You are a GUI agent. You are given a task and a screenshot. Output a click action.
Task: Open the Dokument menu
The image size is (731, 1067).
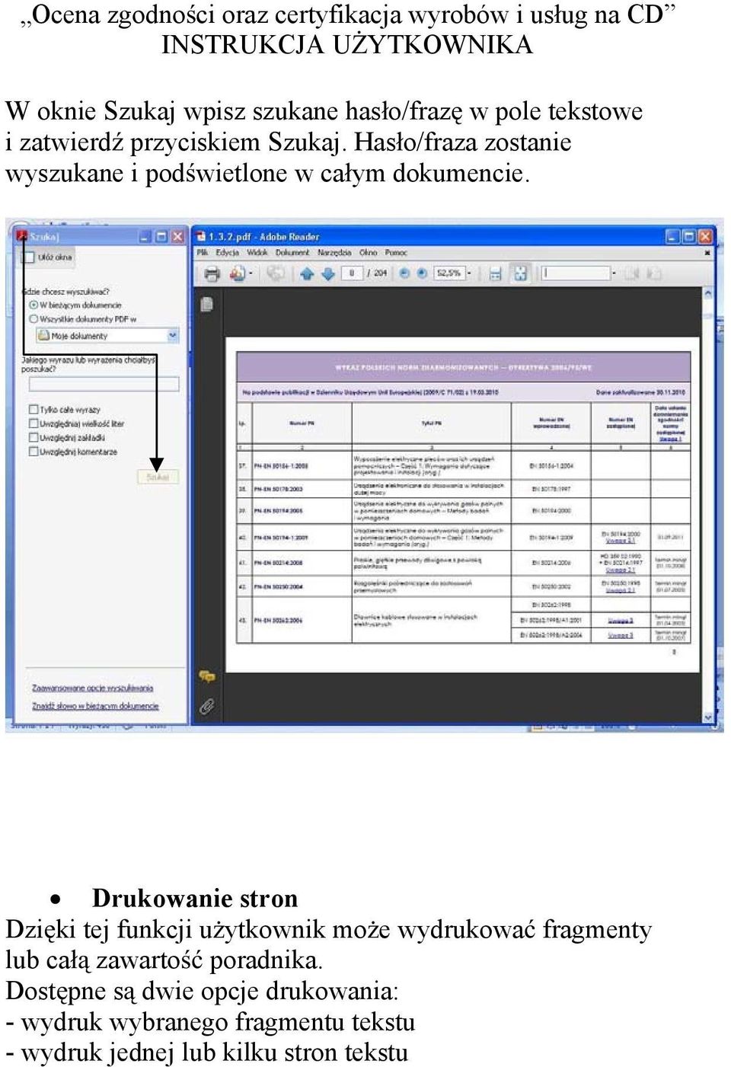tap(292, 252)
